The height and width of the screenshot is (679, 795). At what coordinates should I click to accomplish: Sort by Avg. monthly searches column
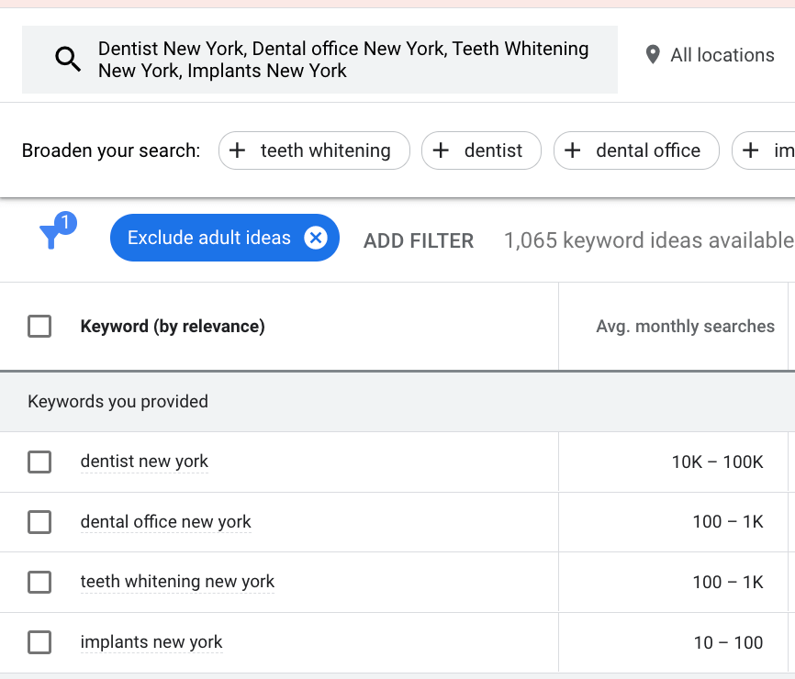(x=685, y=327)
